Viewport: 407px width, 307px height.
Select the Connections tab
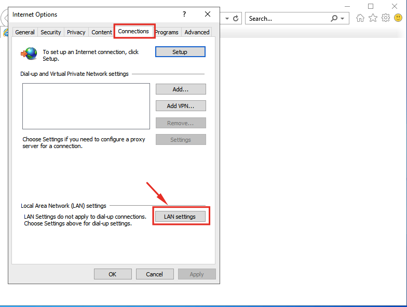click(133, 31)
